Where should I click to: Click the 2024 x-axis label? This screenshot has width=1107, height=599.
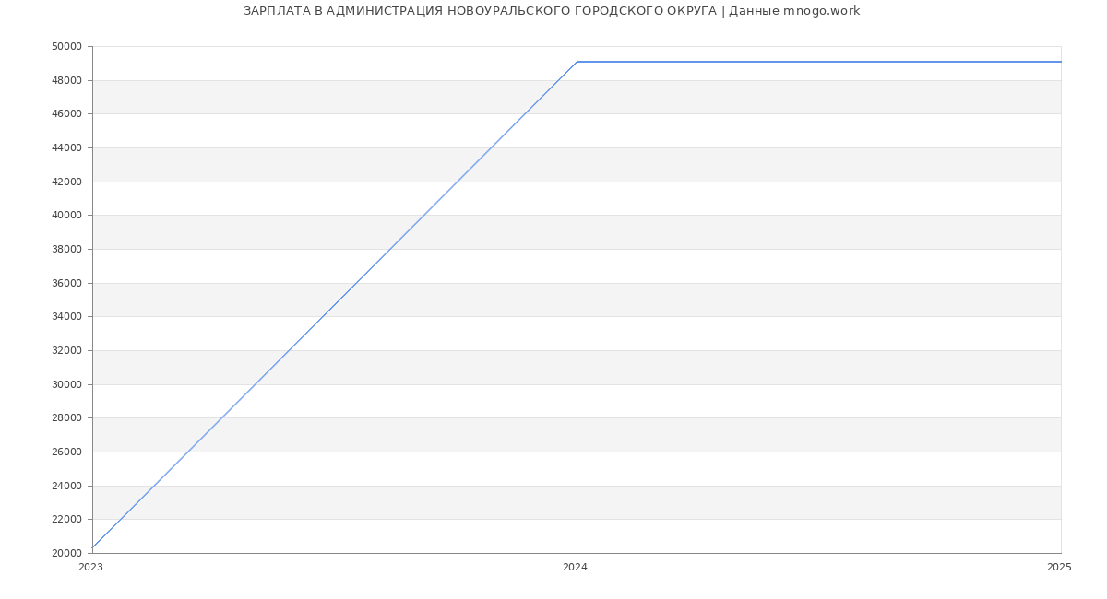pyautogui.click(x=575, y=567)
